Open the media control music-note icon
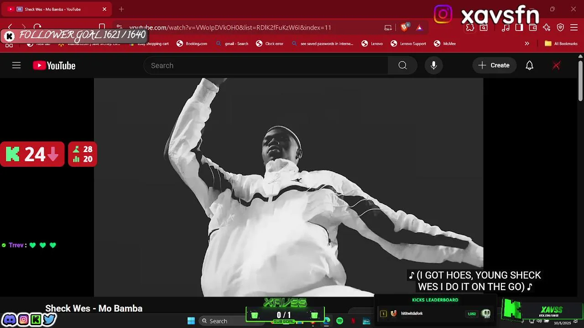Screen dimensions: 584x328 (x=506, y=28)
